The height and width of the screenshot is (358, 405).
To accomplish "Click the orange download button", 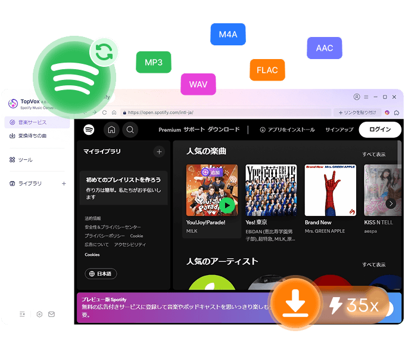I will 295,303.
